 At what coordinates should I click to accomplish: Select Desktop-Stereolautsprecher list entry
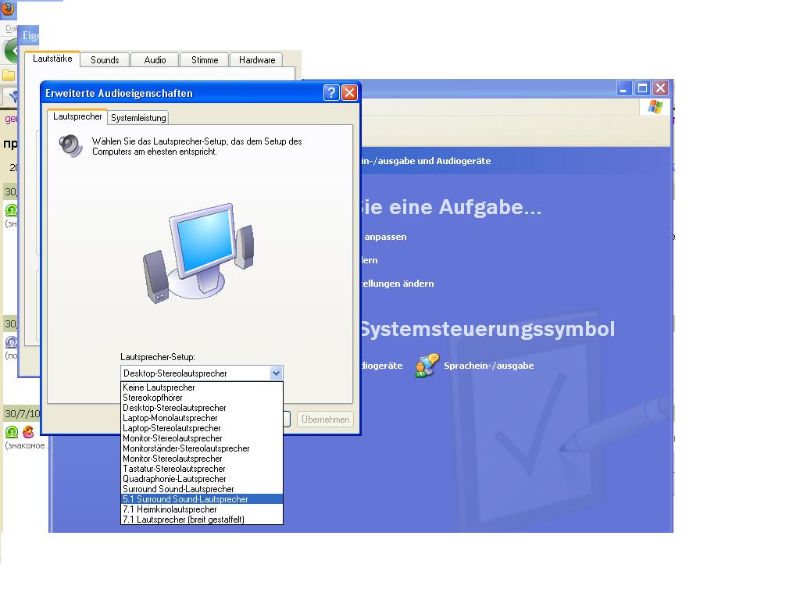tap(202, 408)
